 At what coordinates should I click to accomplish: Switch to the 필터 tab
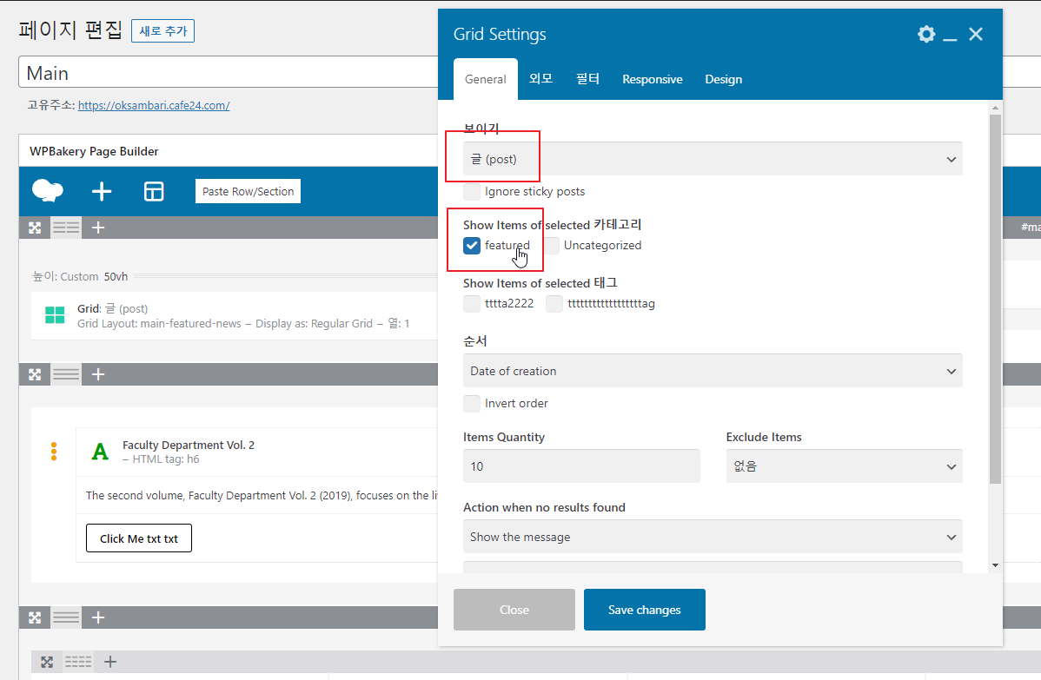tap(587, 79)
